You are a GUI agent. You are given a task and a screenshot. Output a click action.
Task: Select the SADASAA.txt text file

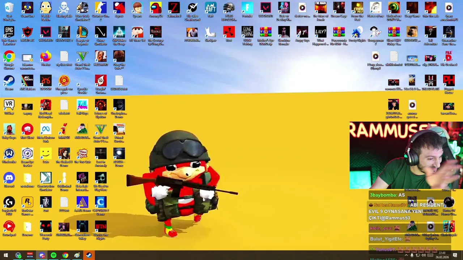click(x=119, y=83)
